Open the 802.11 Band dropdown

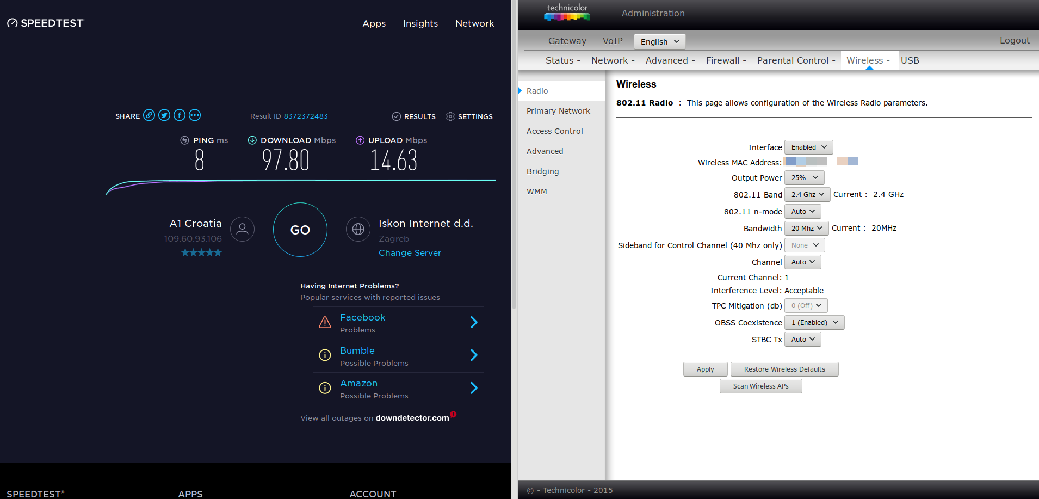807,195
